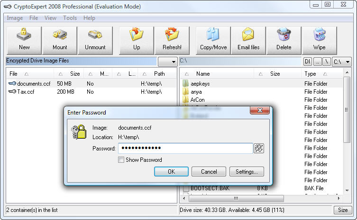Open the Tools menu

(70, 18)
